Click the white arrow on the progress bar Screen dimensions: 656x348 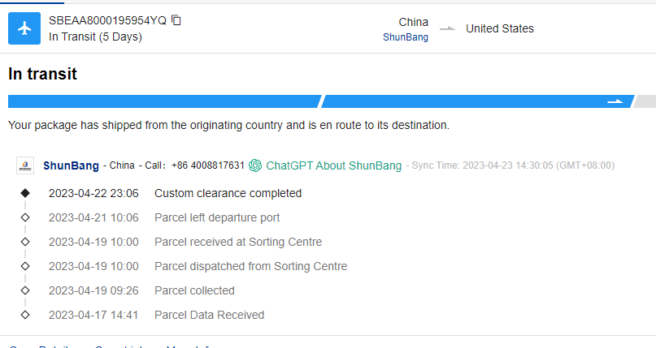tap(615, 101)
